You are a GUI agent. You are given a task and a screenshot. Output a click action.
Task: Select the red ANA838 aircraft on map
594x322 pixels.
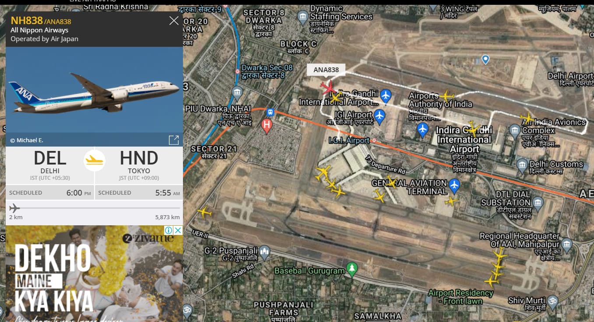[x=328, y=87]
